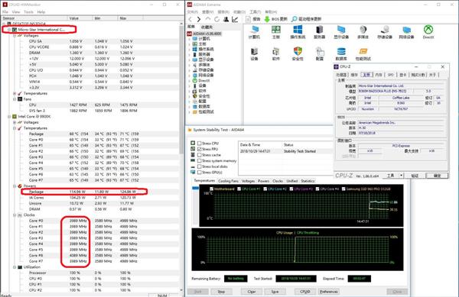The width and height of the screenshot is (459, 297).
Task: Click the AIDA64 graph chart toolbar icon
Action: point(235,19)
